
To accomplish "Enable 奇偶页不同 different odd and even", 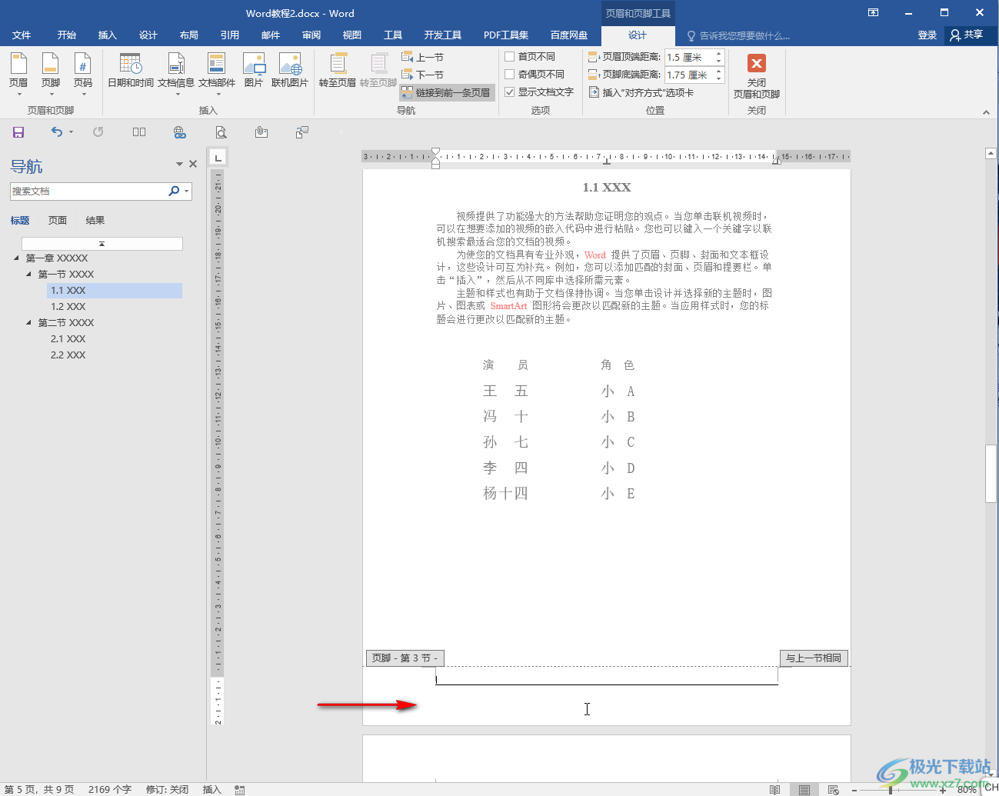I will tap(534, 75).
